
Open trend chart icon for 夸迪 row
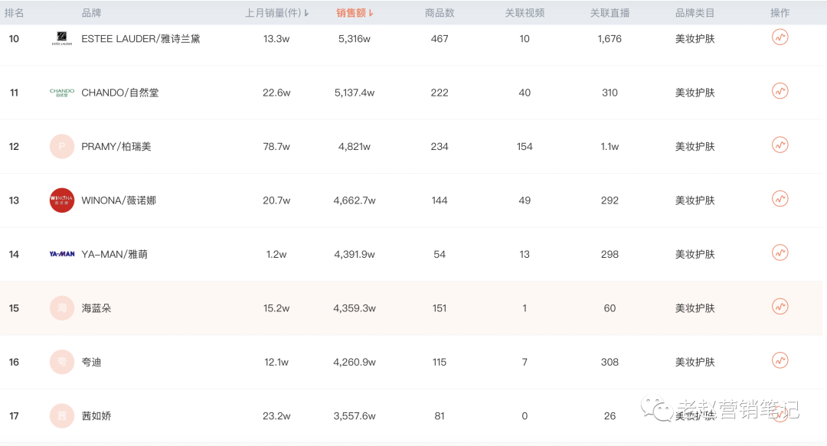click(780, 360)
